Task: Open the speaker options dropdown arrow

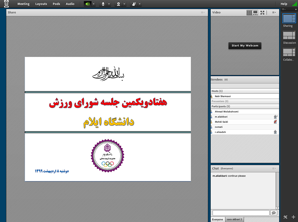Action: (94, 4)
